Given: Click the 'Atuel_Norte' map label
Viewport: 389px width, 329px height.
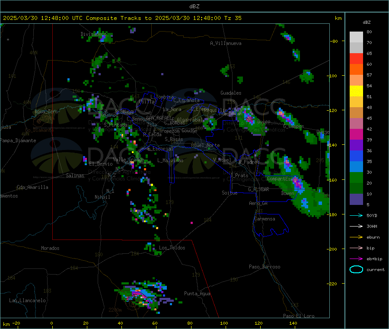Looking at the screenshot, I should 205,145.
